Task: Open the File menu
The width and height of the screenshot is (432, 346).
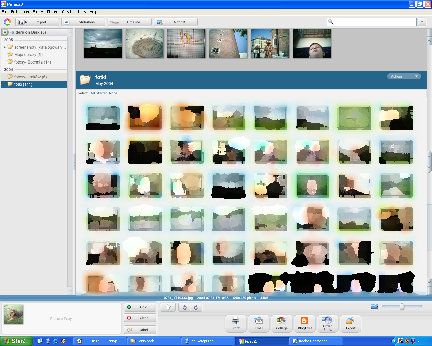Action: pyautogui.click(x=4, y=12)
